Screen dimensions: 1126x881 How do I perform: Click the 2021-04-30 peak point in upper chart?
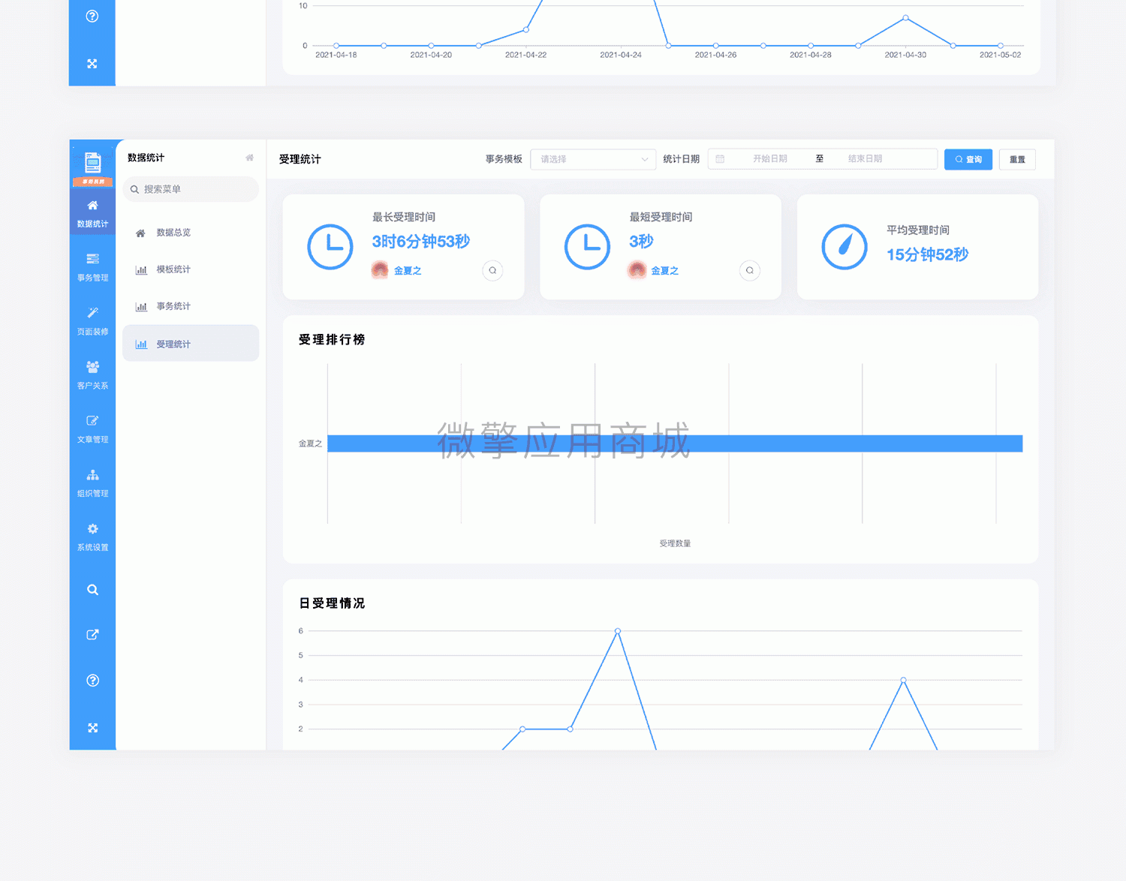click(x=906, y=17)
